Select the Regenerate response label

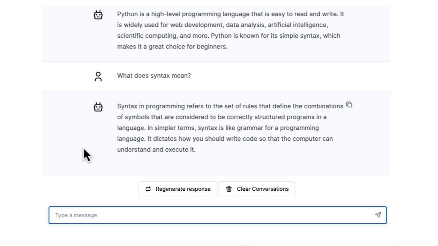click(183, 189)
